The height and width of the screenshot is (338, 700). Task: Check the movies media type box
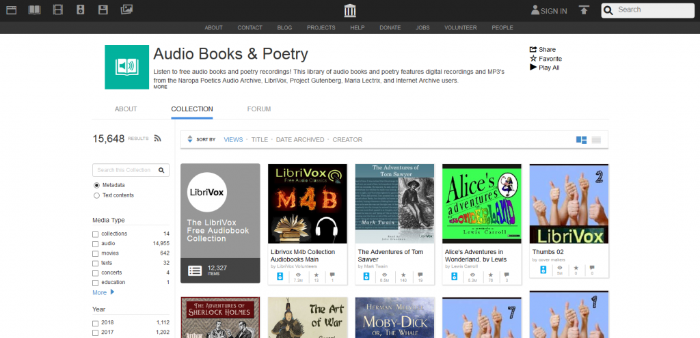95,254
